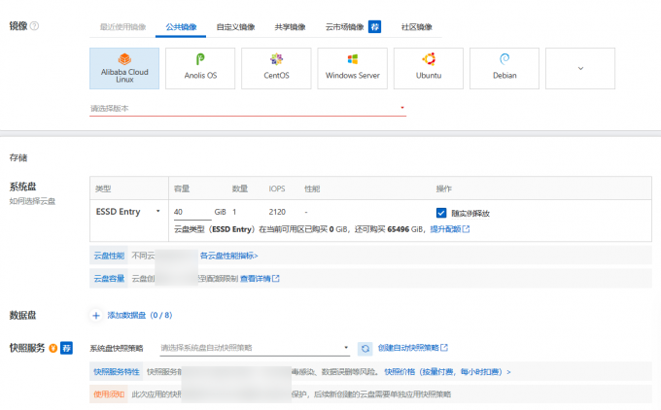This screenshot has width=661, height=410.
Task: Open 创建自动快照策略 link
Action: coord(412,348)
